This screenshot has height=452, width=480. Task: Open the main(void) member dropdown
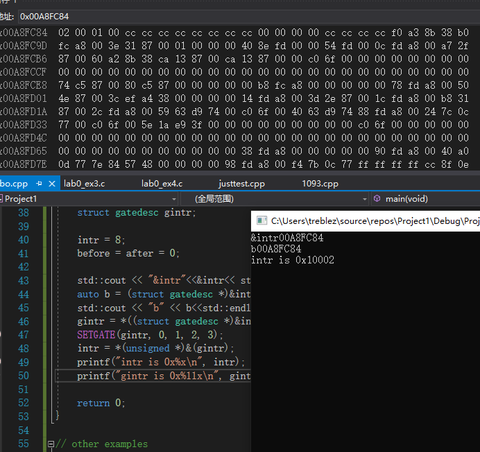click(425, 199)
